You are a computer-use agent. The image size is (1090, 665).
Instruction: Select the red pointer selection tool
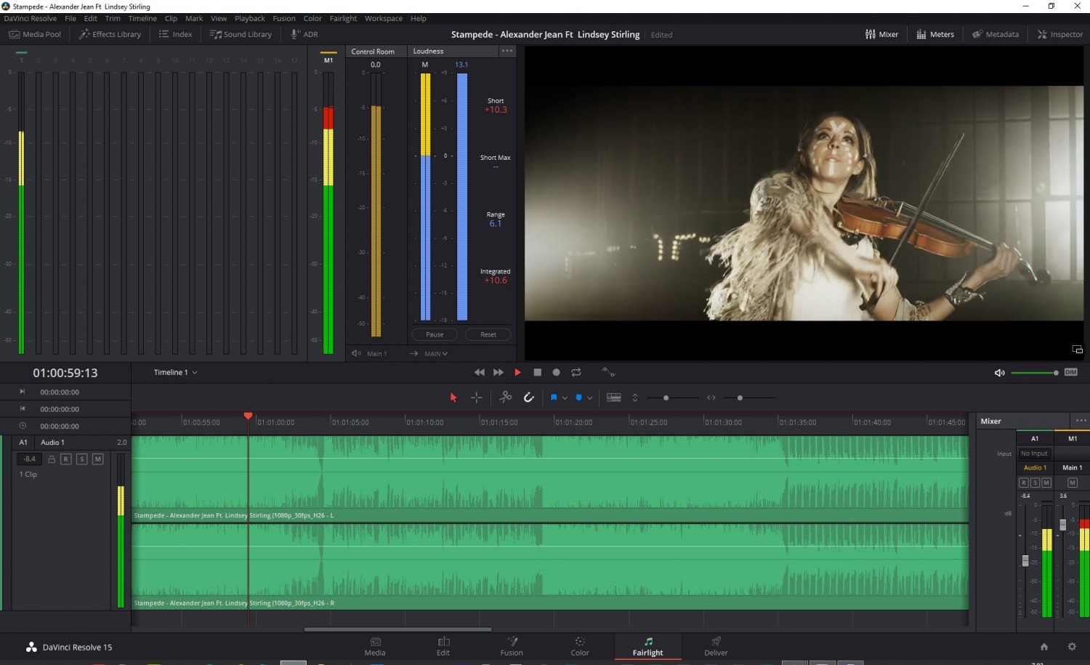tap(453, 398)
